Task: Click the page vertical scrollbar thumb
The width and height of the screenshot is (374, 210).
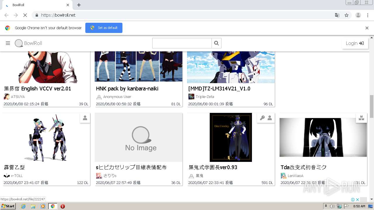Action: coord(372,106)
